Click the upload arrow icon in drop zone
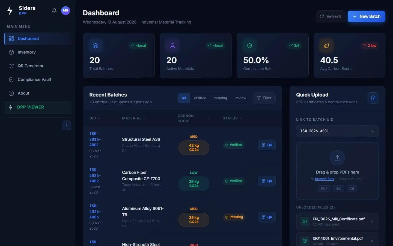Image resolution: width=393 pixels, height=246 pixels. 337,158
